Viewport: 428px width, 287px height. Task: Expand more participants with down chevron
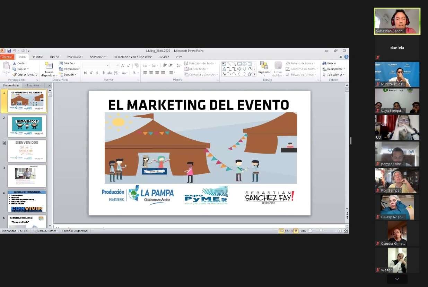pyautogui.click(x=397, y=279)
